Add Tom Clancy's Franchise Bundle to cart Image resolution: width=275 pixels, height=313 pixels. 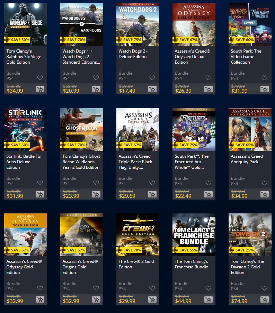[x=209, y=300]
